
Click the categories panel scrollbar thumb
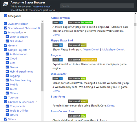pyautogui.click(x=42, y=57)
